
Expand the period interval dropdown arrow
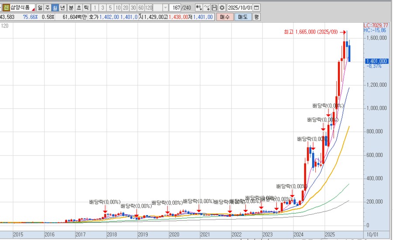pyautogui.click(x=165, y=8)
